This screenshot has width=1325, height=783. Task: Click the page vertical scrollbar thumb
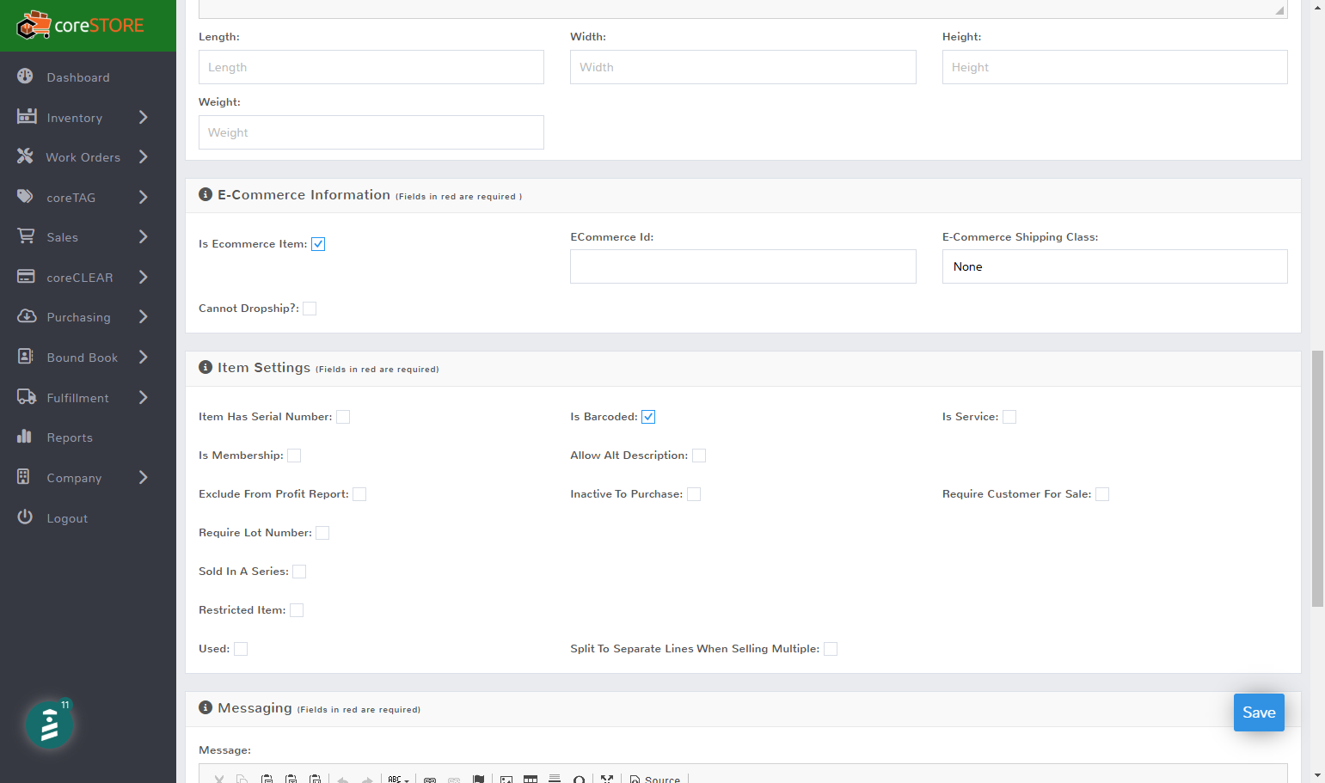pos(1317,479)
